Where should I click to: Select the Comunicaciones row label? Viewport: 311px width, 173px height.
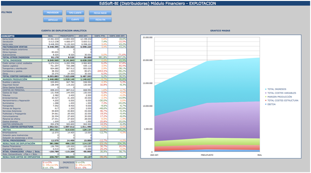10,116
